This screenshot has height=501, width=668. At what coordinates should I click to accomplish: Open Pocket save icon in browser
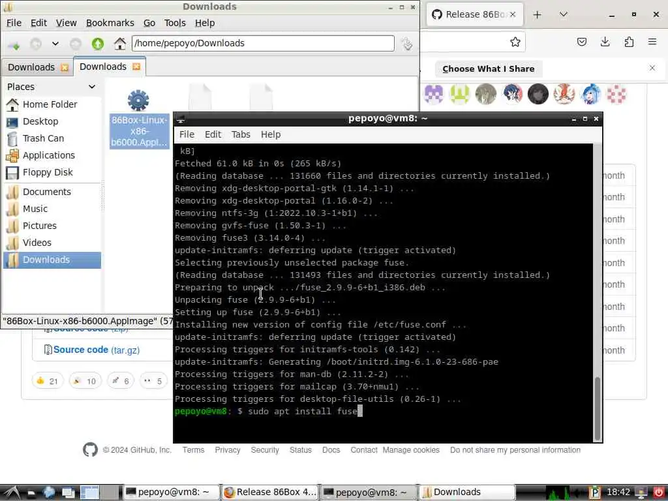click(x=581, y=42)
